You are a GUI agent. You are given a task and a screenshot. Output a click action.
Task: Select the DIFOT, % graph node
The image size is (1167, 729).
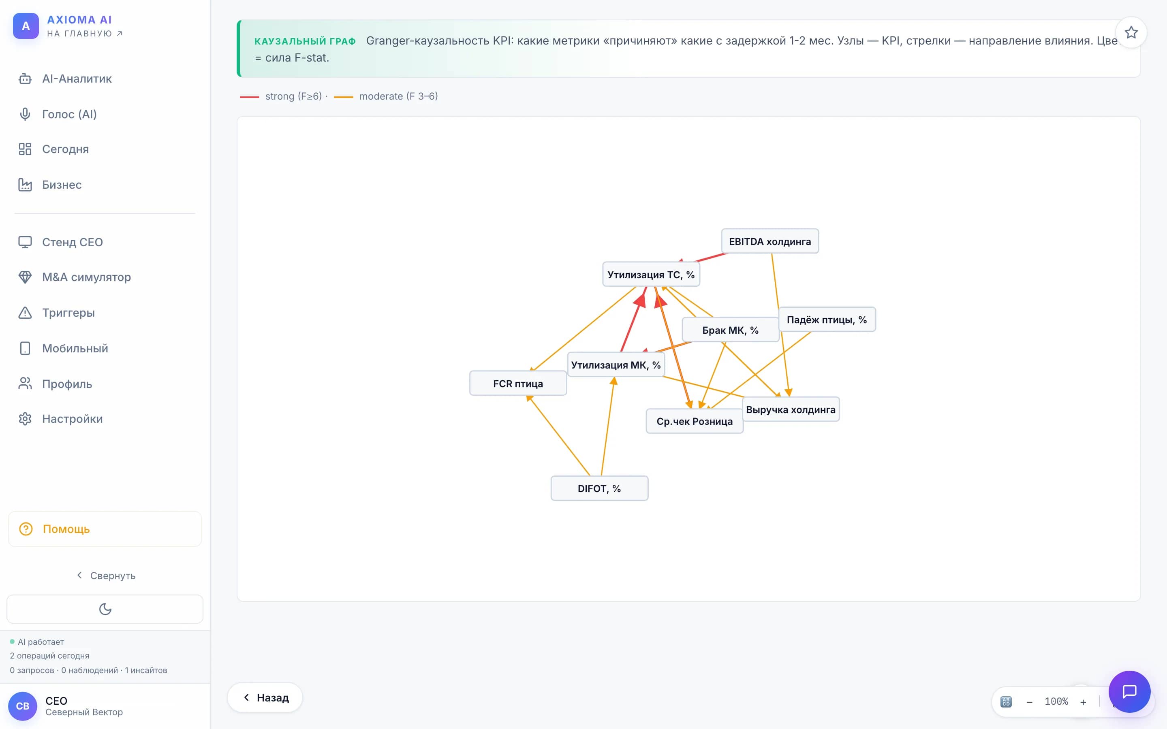(599, 488)
